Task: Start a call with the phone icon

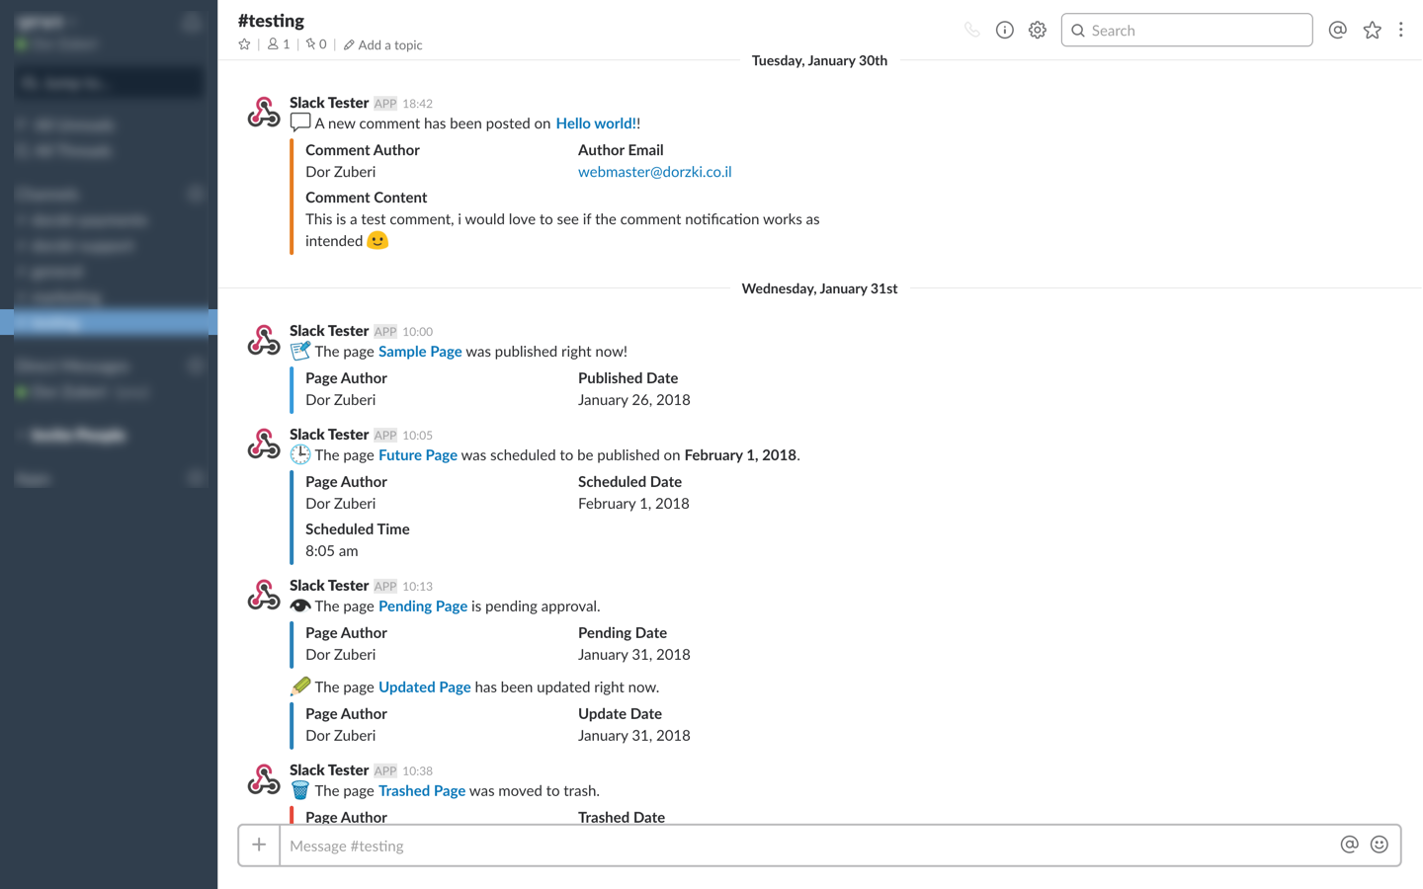Action: coord(972,31)
